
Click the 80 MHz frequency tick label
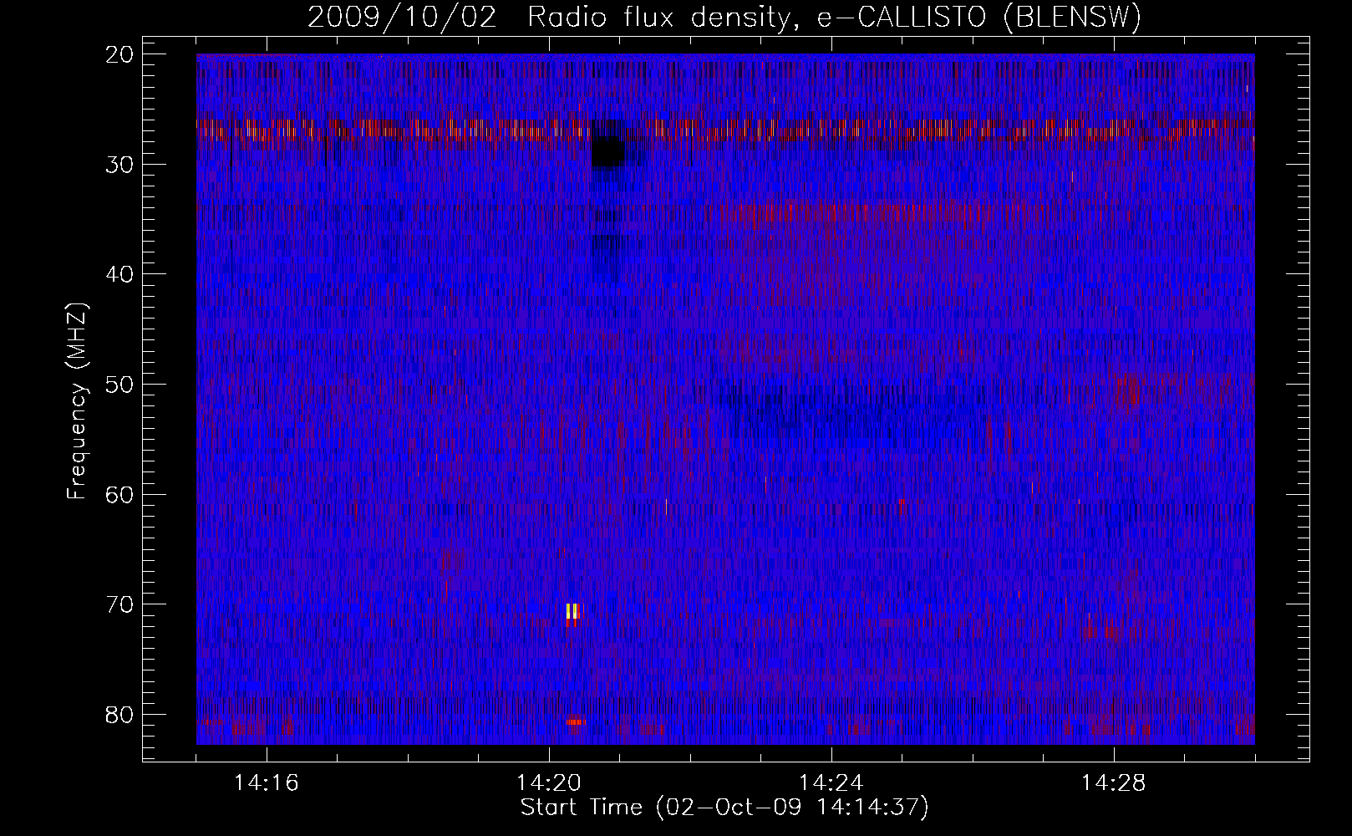[x=120, y=715]
